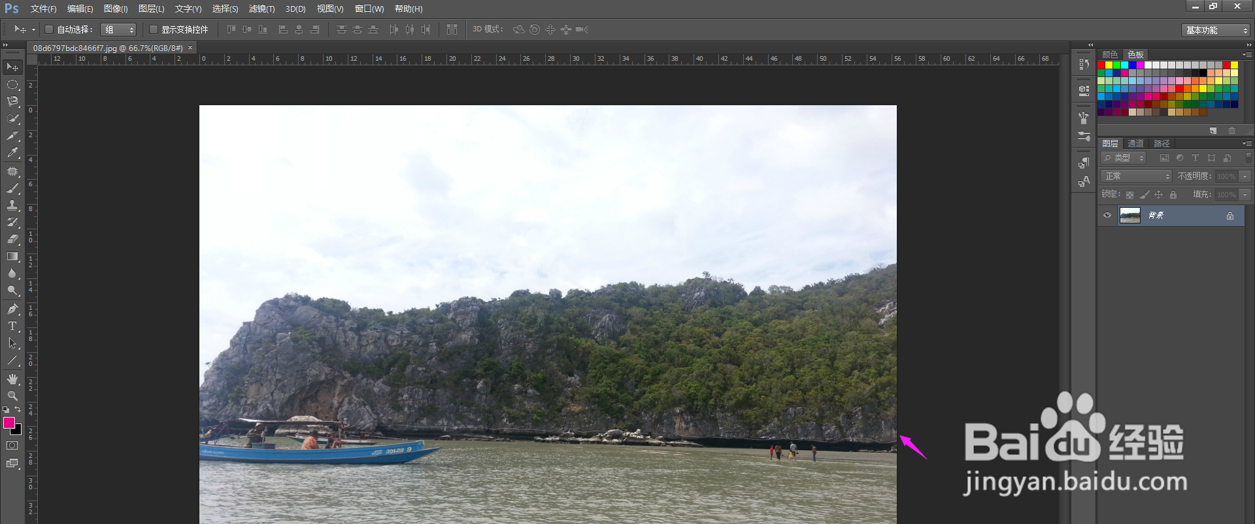Click the new swatch icon
The width and height of the screenshot is (1255, 524).
(1213, 131)
